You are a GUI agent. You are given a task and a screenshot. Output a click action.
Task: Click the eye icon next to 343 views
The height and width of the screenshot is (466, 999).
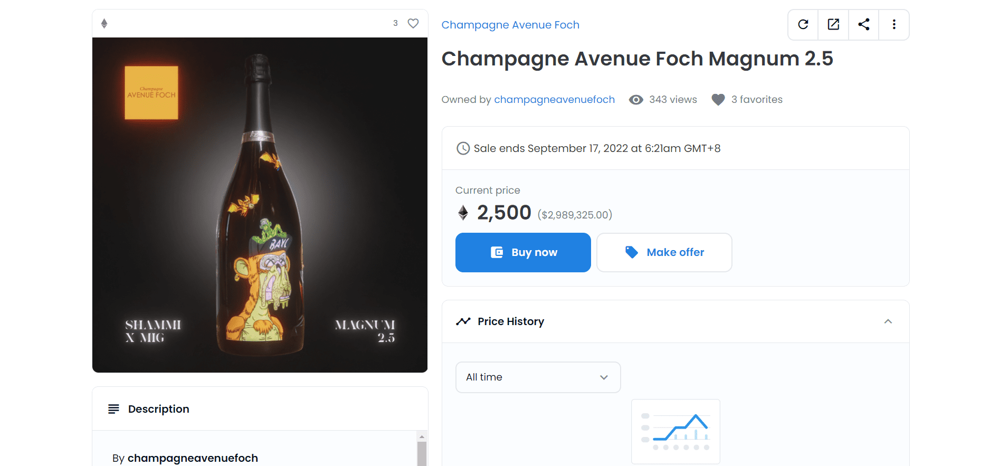tap(636, 99)
